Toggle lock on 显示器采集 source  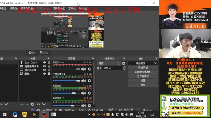coord(49,70)
